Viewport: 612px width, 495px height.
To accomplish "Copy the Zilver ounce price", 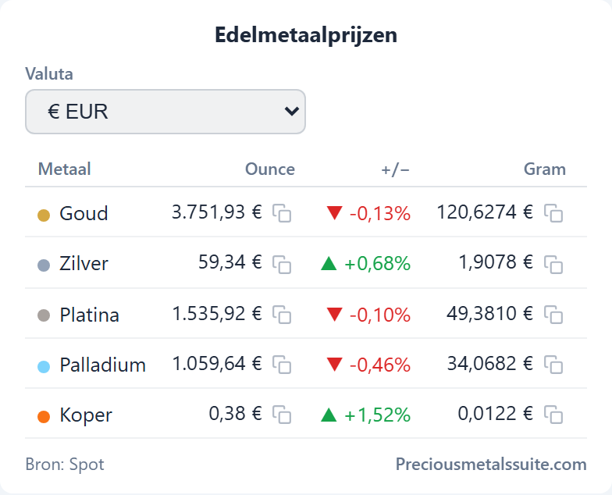I will pos(282,264).
